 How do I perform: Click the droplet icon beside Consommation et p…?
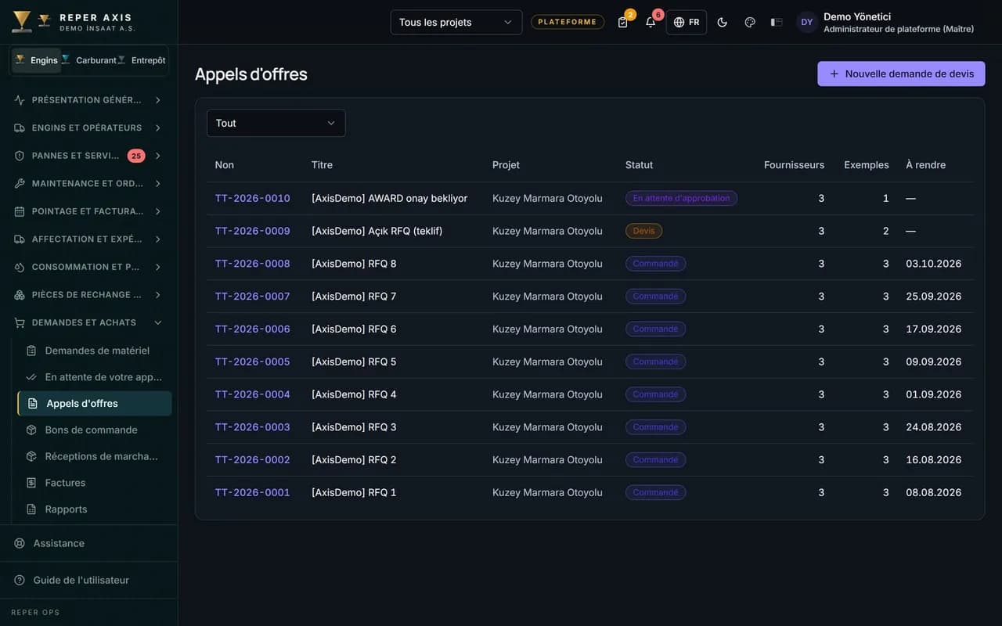pyautogui.click(x=20, y=267)
